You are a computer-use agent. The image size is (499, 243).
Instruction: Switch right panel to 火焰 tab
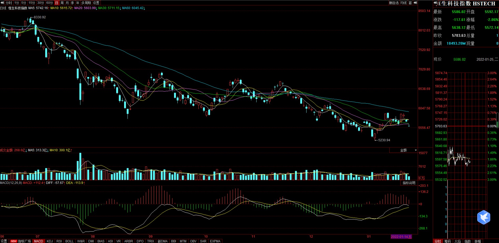(x=457, y=241)
